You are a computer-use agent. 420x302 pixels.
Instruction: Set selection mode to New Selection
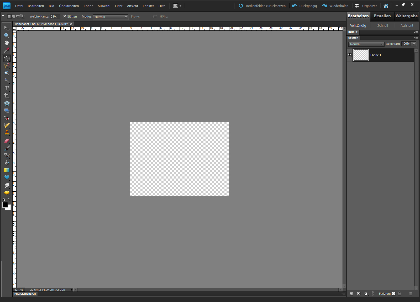[9, 17]
